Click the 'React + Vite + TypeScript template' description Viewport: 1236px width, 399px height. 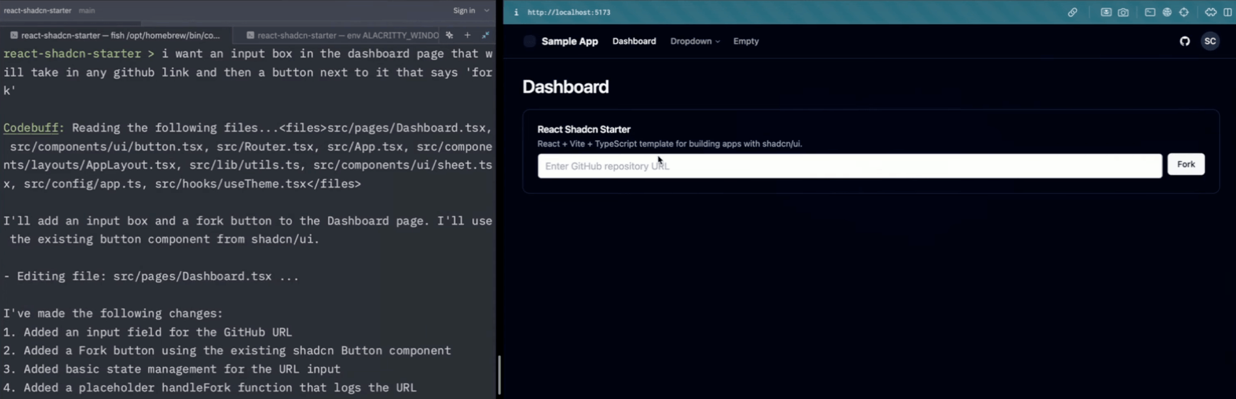tap(670, 144)
